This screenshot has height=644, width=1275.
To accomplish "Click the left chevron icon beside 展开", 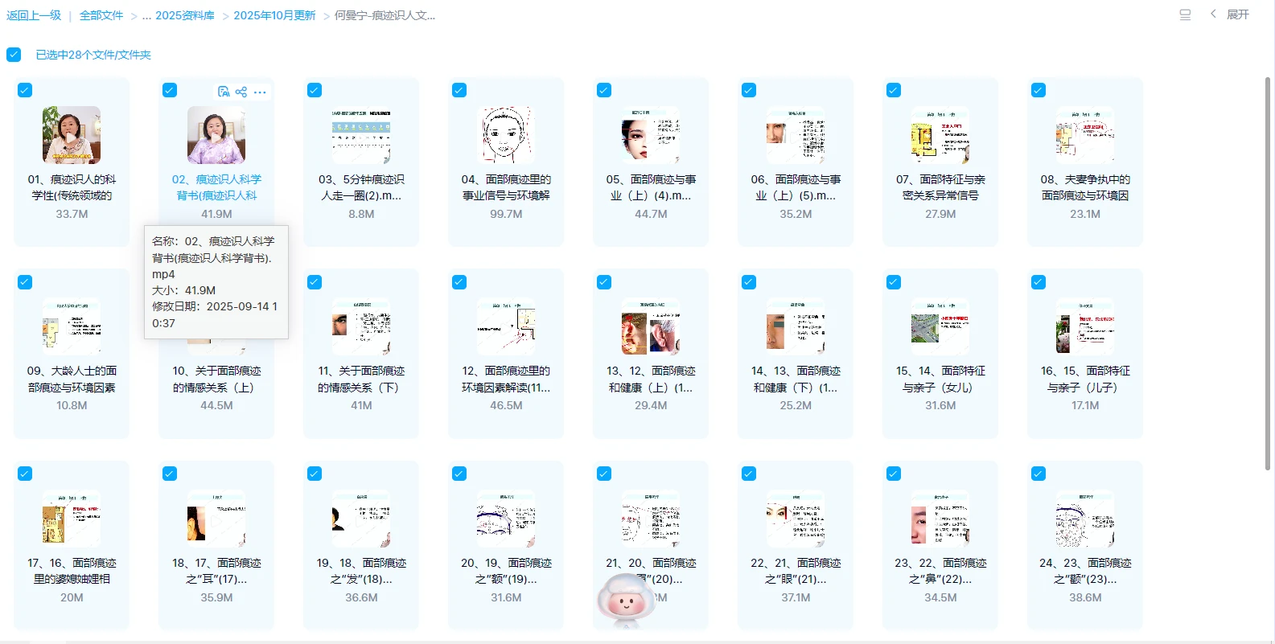I will 1213,14.
